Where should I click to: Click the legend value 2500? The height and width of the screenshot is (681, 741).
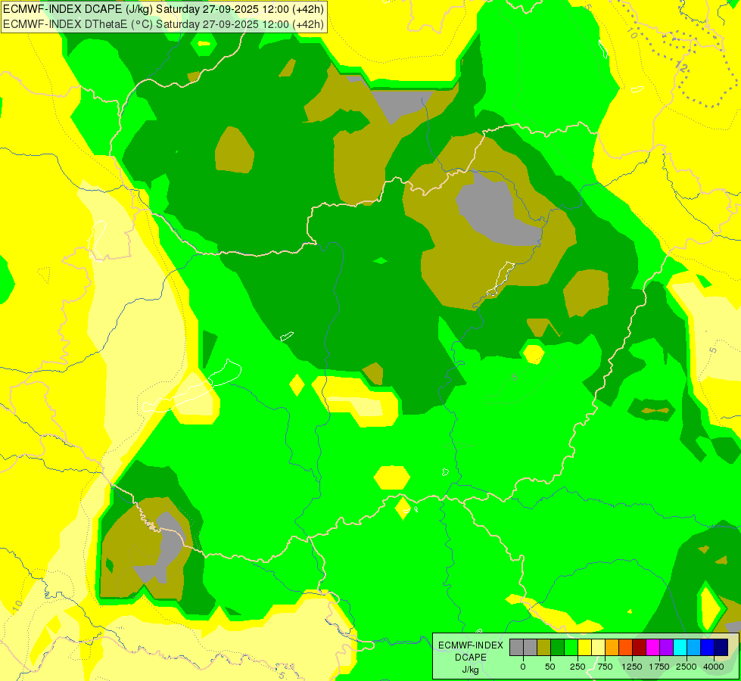(x=687, y=667)
